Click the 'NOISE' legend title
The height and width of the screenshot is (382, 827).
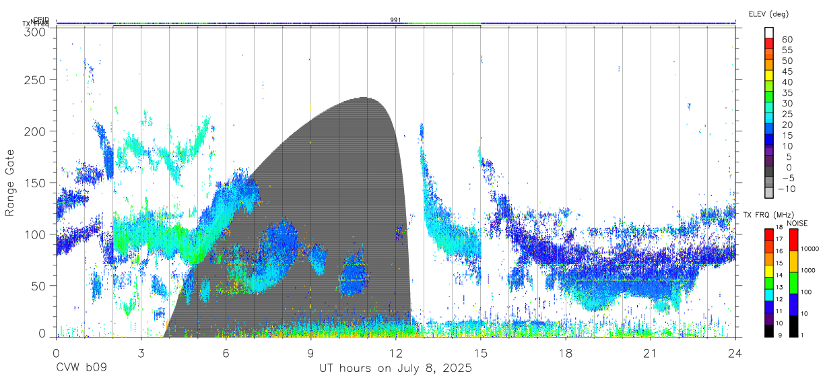point(797,223)
